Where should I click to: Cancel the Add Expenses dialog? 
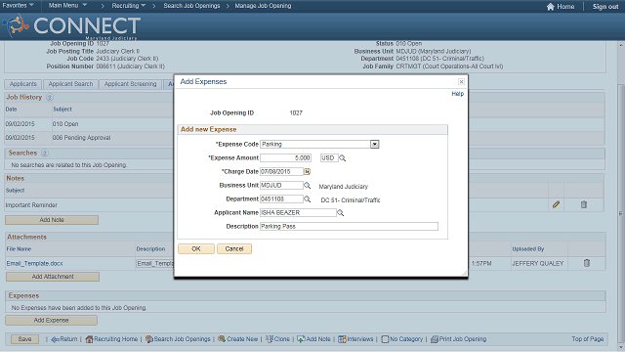[234, 248]
